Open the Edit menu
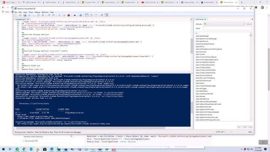This screenshot has height=152, width=270. [x=20, y=12]
